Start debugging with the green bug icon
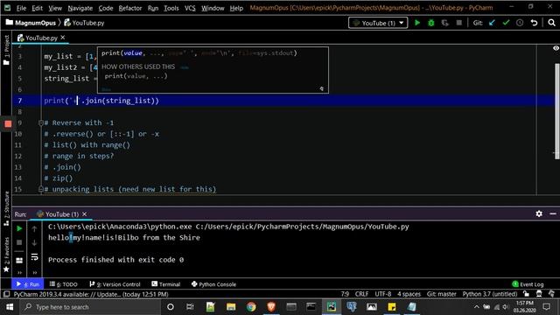Screen dimensions: 560x315 (x=431, y=23)
